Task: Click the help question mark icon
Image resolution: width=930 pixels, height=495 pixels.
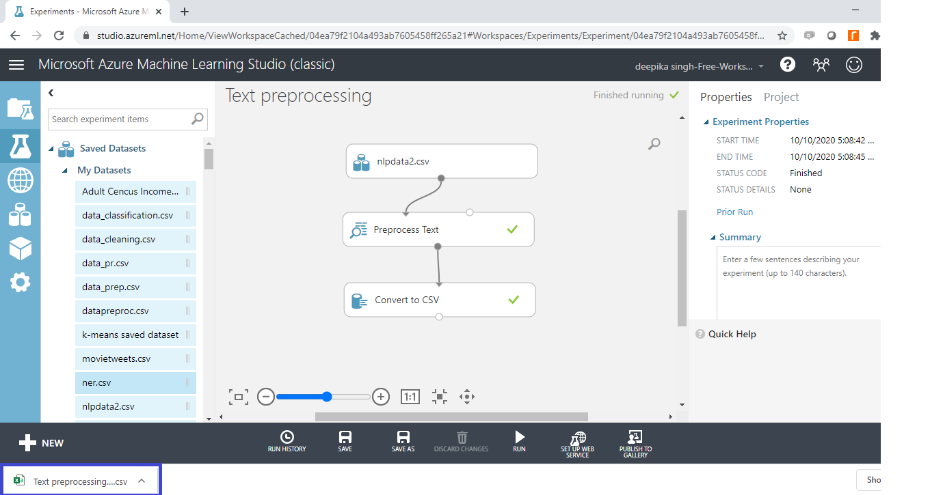Action: coord(788,64)
